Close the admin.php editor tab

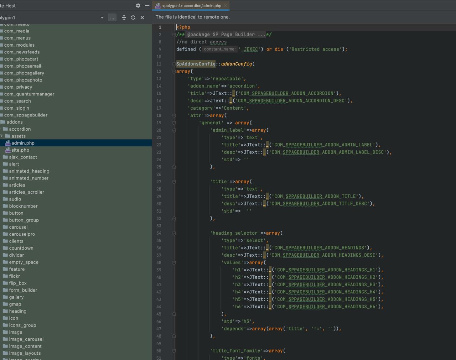coord(226,6)
